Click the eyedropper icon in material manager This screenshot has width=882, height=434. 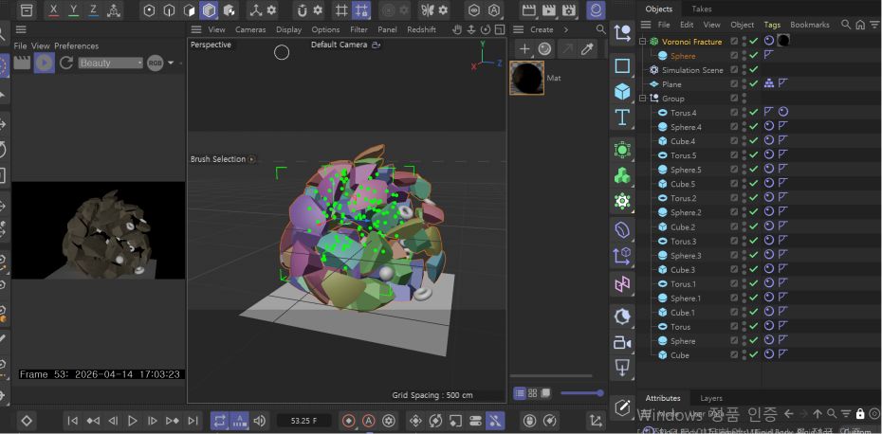[x=587, y=49]
